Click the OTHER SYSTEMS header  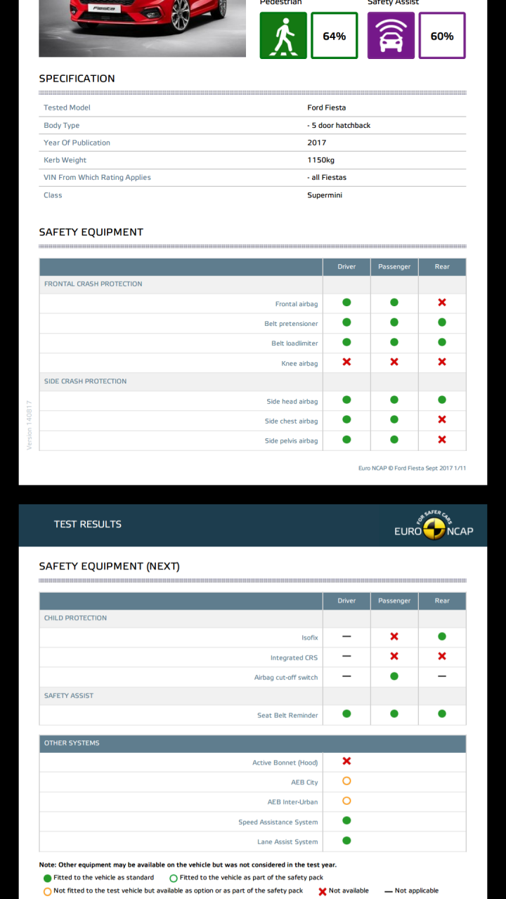(x=252, y=743)
